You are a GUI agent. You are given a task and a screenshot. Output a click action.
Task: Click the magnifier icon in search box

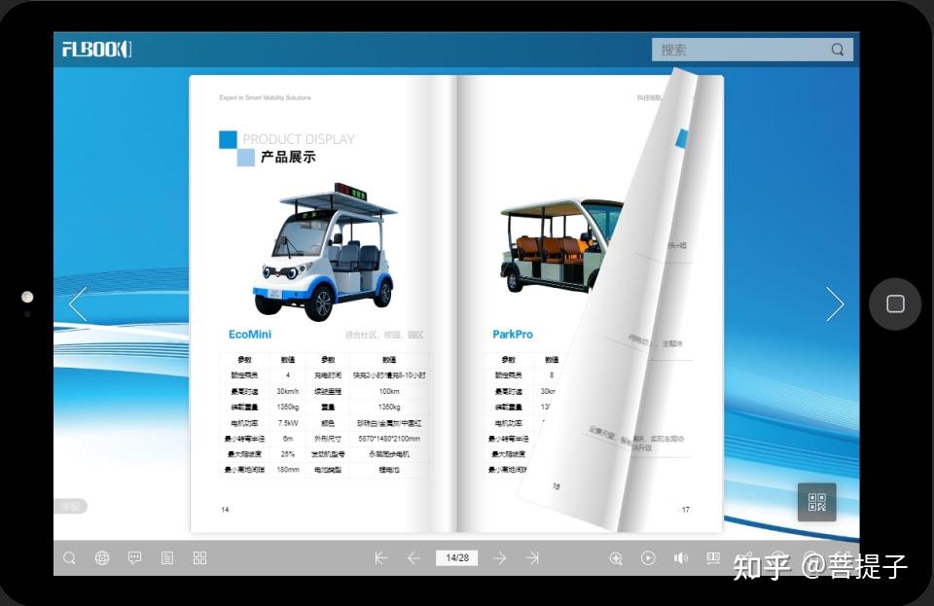(x=838, y=50)
